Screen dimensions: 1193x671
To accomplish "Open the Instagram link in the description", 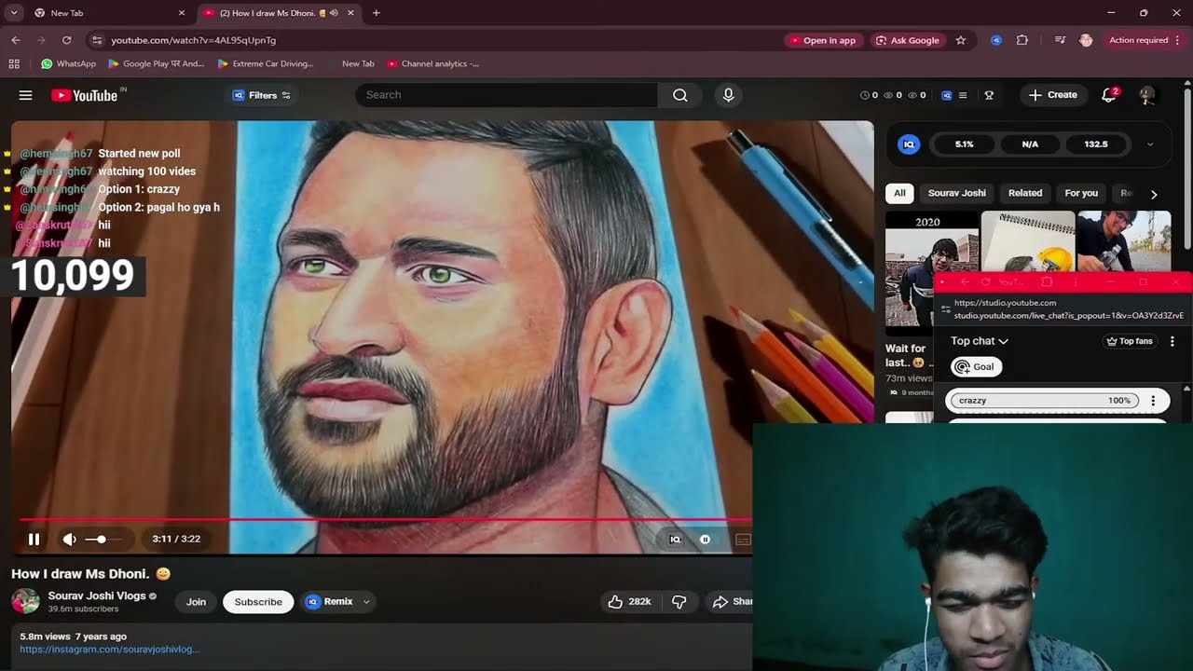I will (109, 649).
